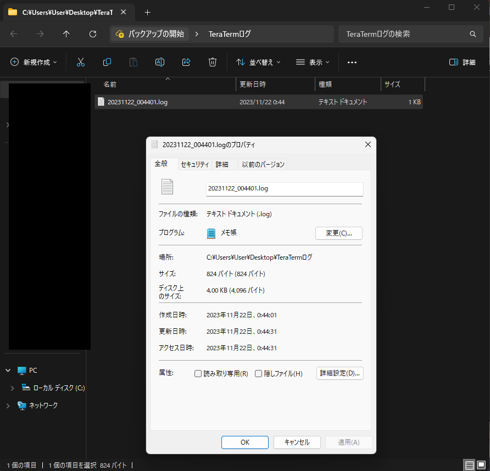This screenshot has height=471, width=490.
Task: Expand breadcrumb chevron before TeraTermログ
Action: click(x=197, y=33)
